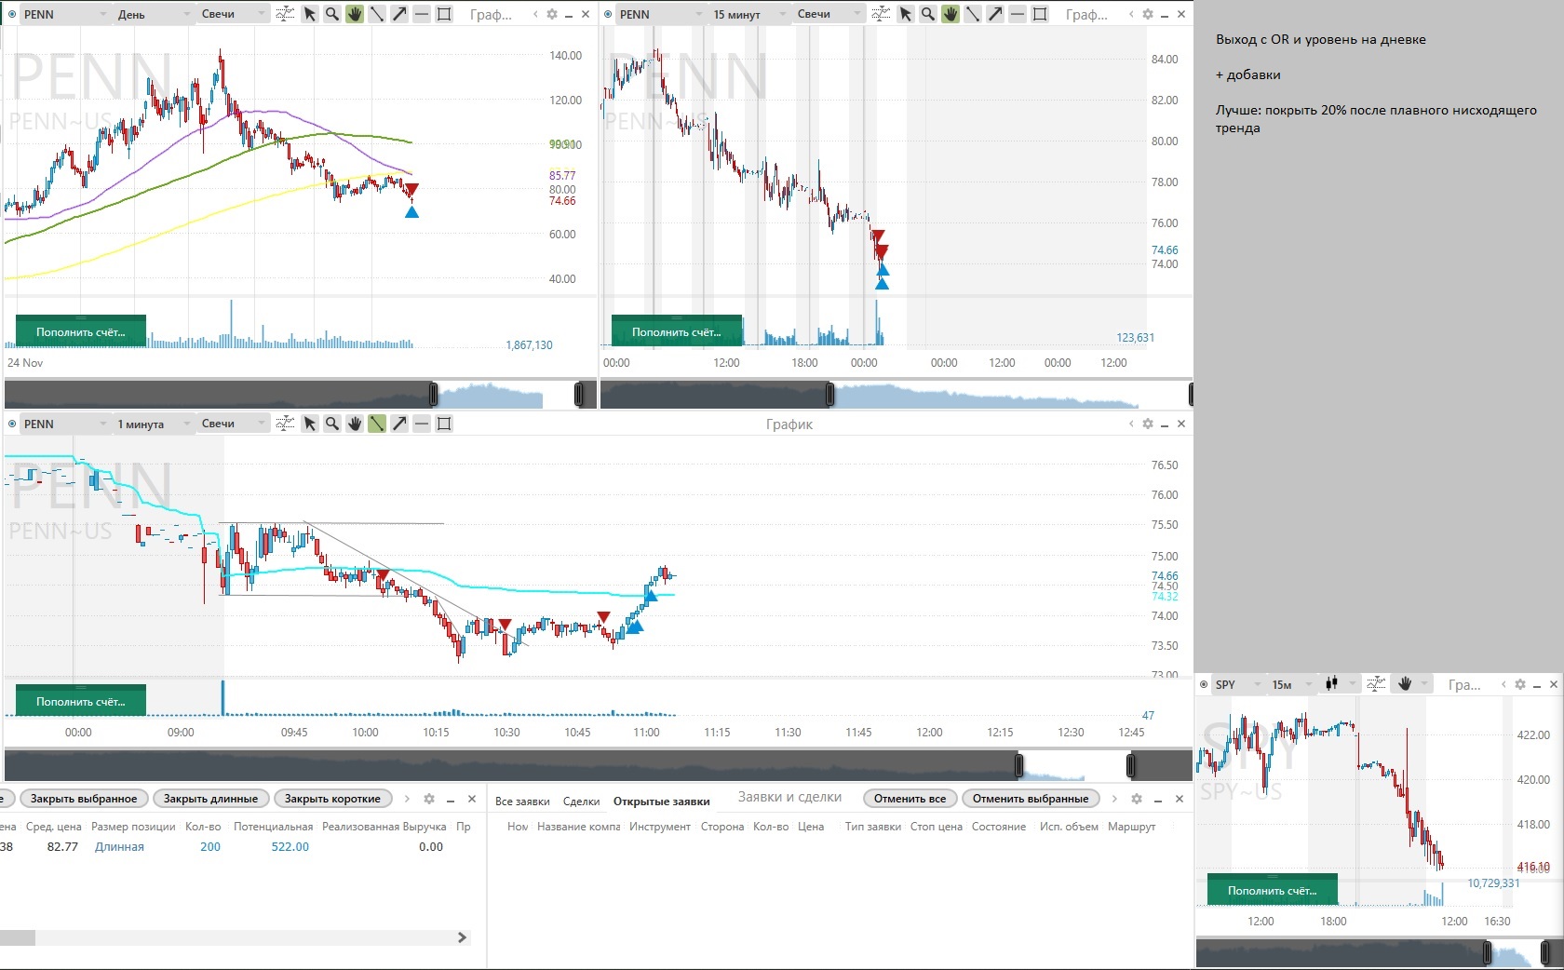
Task: Click Закрыть длинные button
Action: pos(210,799)
